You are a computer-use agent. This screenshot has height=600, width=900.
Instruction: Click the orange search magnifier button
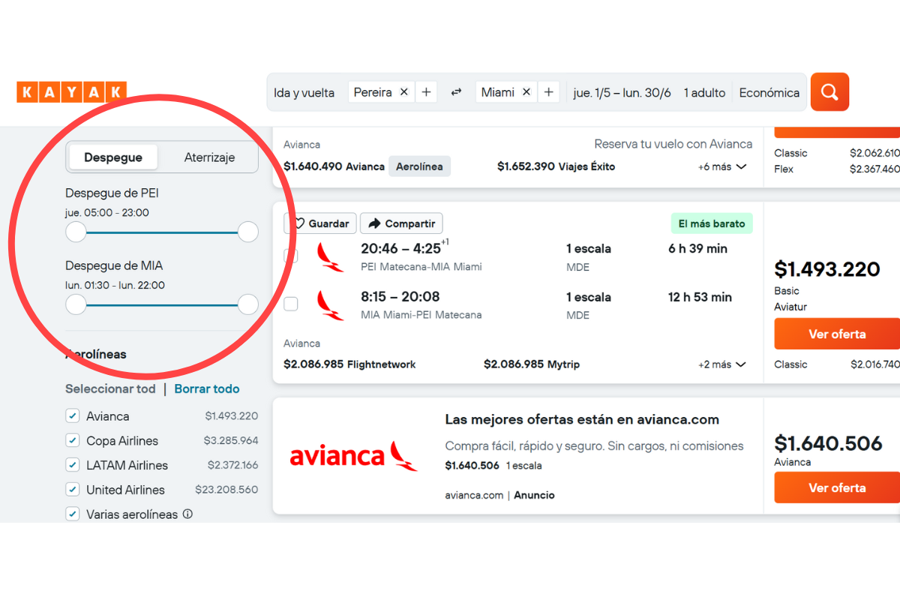829,92
